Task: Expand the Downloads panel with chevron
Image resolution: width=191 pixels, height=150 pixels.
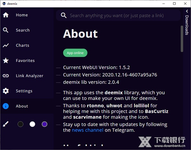Action: click(x=187, y=11)
